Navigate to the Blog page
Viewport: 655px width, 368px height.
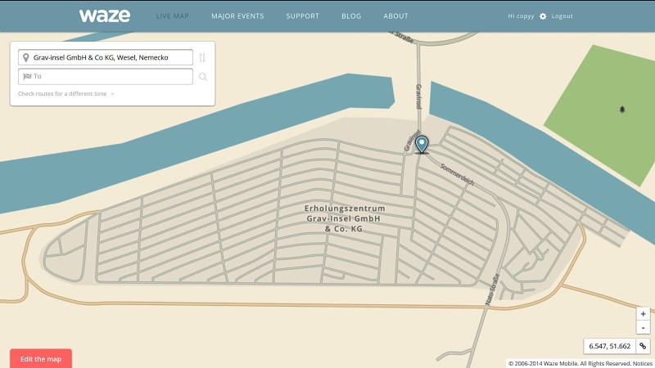[x=351, y=16]
